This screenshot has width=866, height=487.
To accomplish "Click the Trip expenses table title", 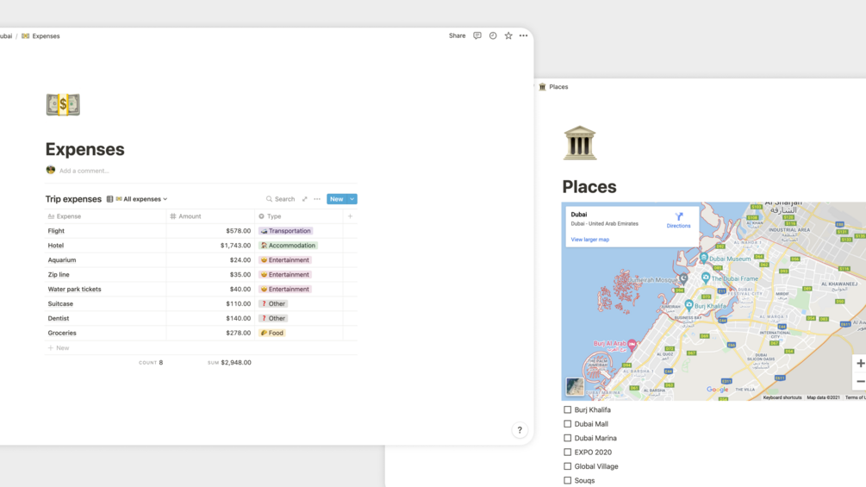I will click(x=73, y=199).
